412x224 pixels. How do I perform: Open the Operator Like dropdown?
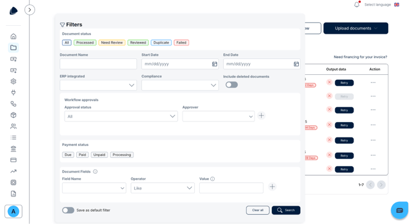pyautogui.click(x=162, y=188)
